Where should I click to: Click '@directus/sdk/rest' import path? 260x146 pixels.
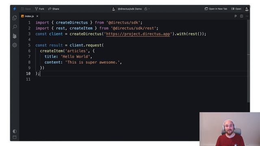(133, 28)
